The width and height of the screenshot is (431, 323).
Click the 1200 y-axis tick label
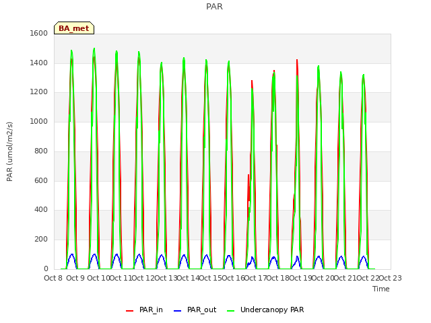[39, 92]
